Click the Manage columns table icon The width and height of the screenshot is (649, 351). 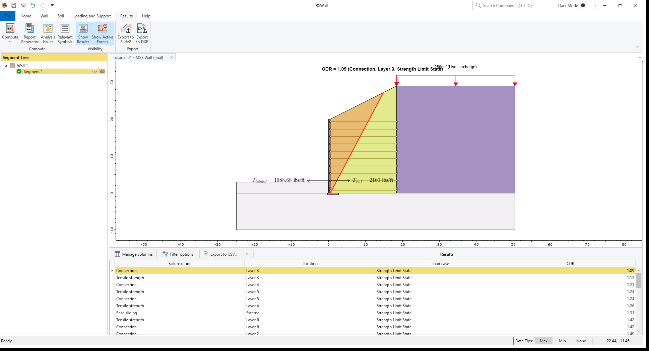[x=118, y=254]
